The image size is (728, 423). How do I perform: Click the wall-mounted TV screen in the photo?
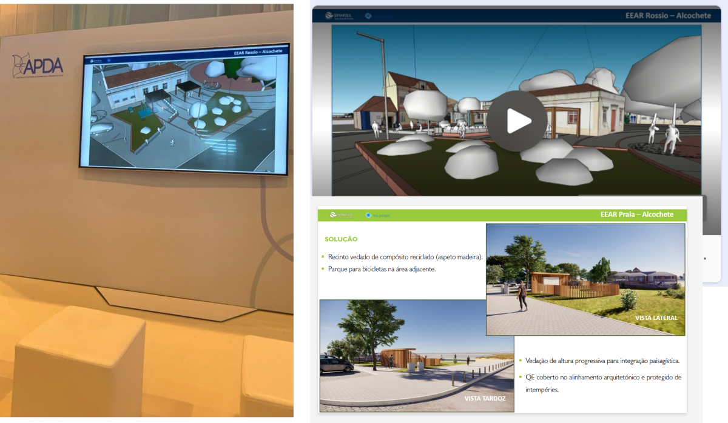(184, 110)
